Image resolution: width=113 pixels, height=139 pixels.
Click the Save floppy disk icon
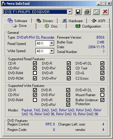tap(78, 12)
